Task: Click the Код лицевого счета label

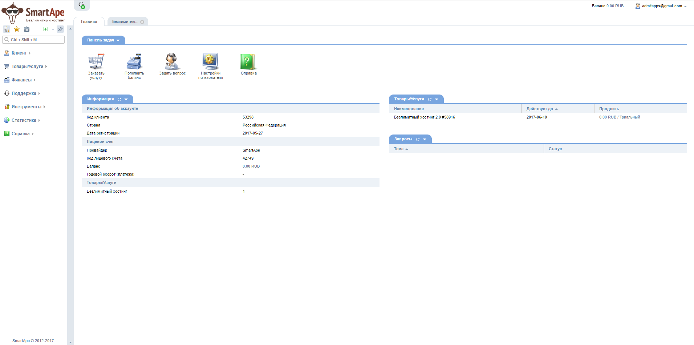Action: pos(105,159)
